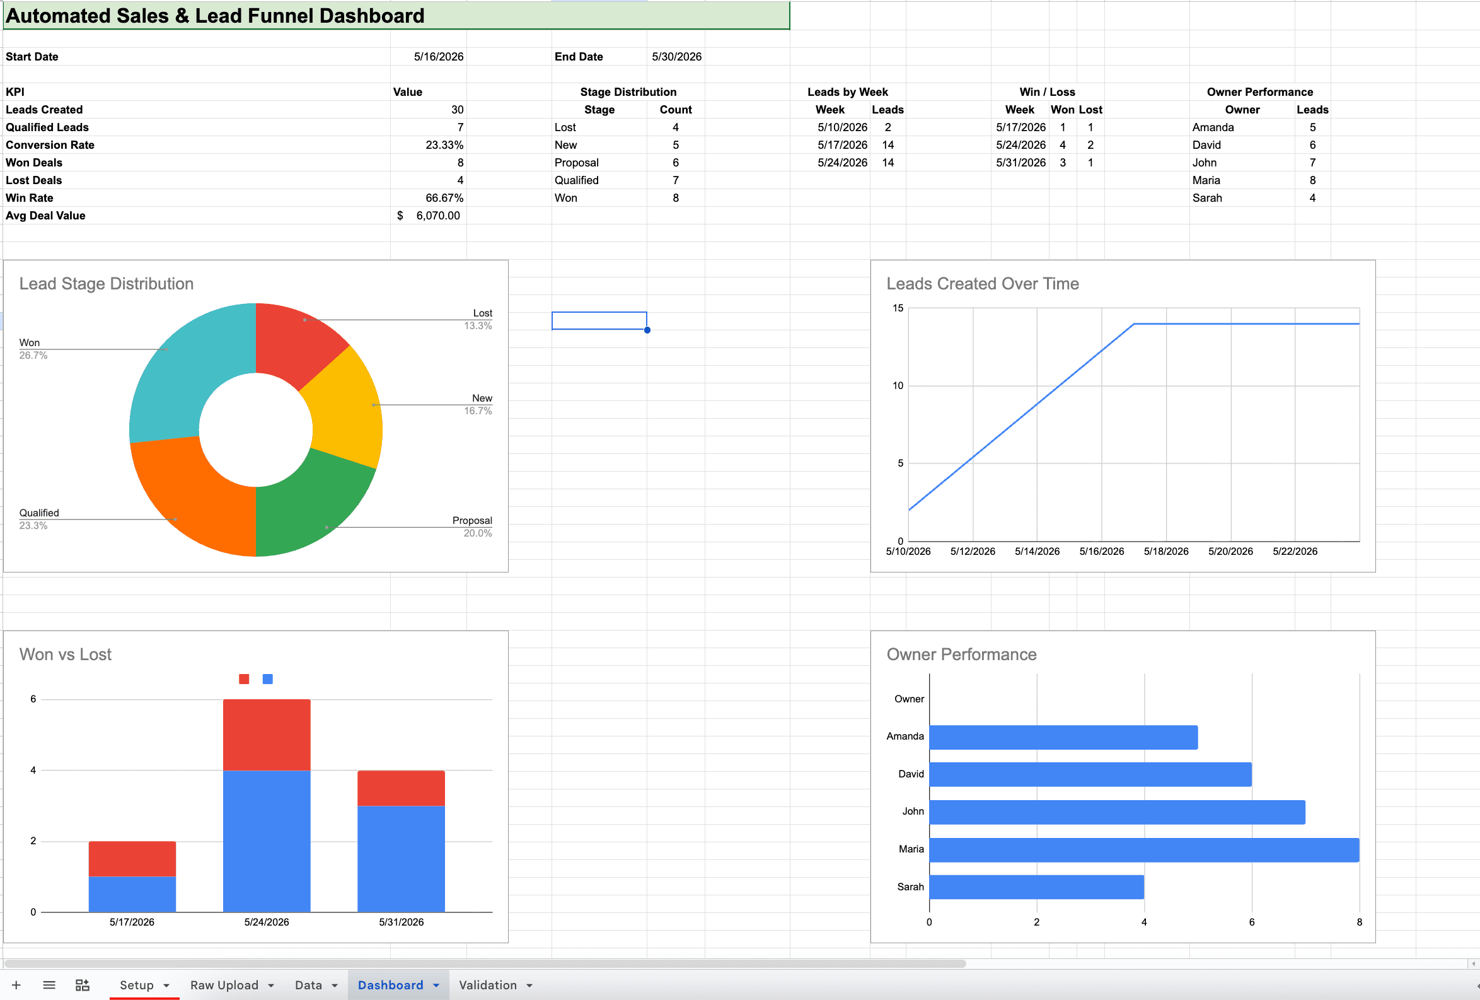This screenshot has height=1000, width=1480.
Task: Open the All Sheets list icon
Action: click(x=49, y=985)
